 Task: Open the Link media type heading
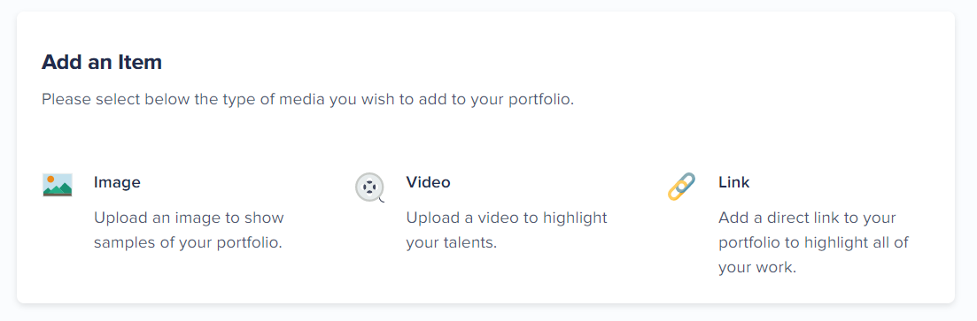(734, 182)
